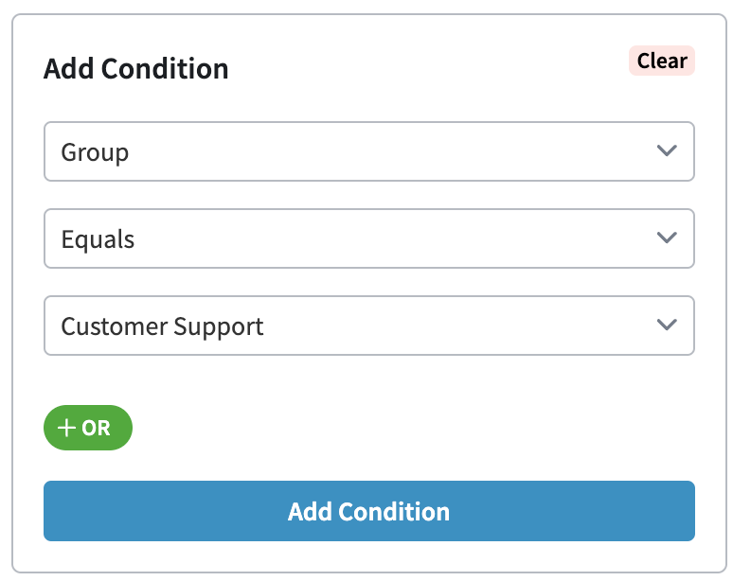Submit the condition with the wide blue button
Viewport: 733px width, 581px height.
(x=368, y=512)
